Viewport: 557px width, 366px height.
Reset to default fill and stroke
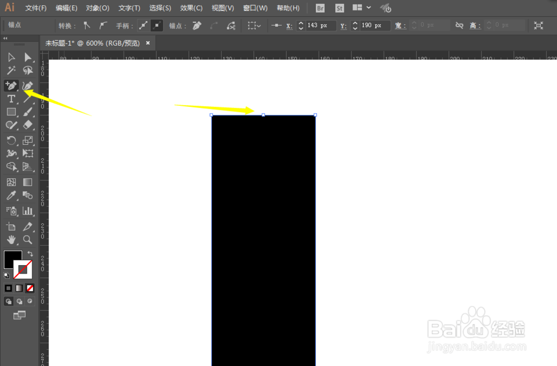(x=6, y=275)
